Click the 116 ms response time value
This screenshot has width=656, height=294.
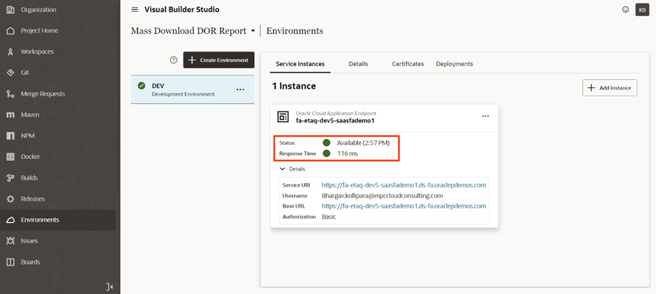[348, 154]
